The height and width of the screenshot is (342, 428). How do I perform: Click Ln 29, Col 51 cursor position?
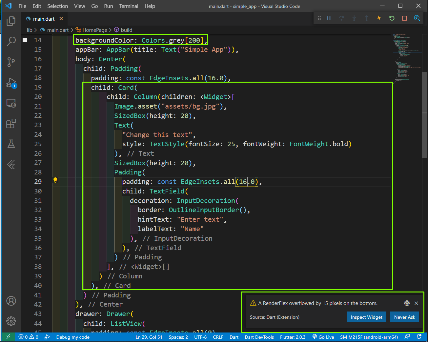click(x=149, y=337)
